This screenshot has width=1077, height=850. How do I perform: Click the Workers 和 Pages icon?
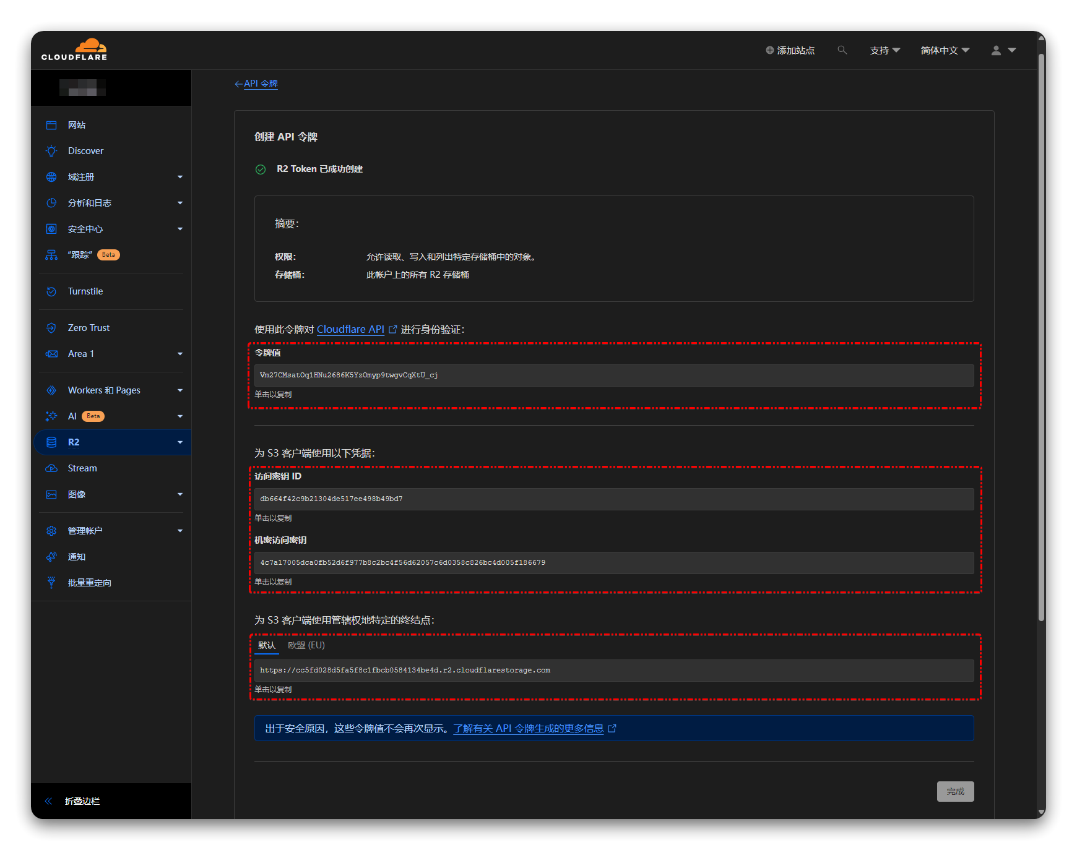[51, 390]
